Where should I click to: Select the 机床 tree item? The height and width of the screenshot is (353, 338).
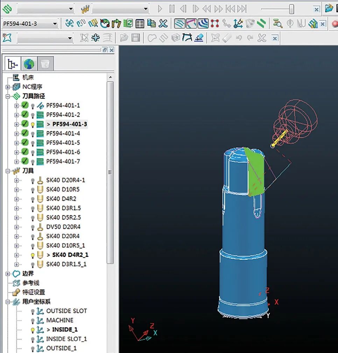[28, 78]
